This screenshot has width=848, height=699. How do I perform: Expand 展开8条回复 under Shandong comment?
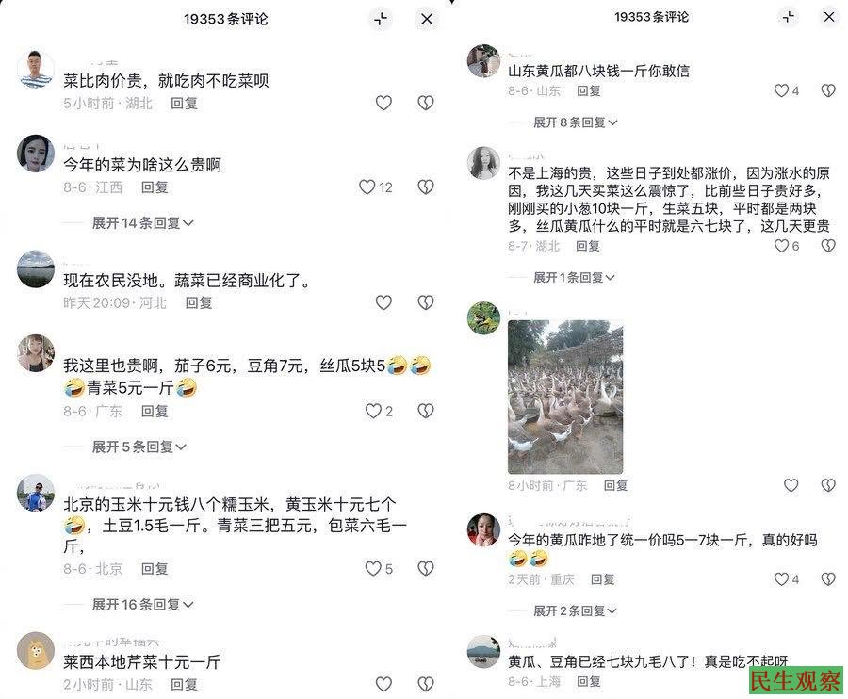[x=575, y=122]
